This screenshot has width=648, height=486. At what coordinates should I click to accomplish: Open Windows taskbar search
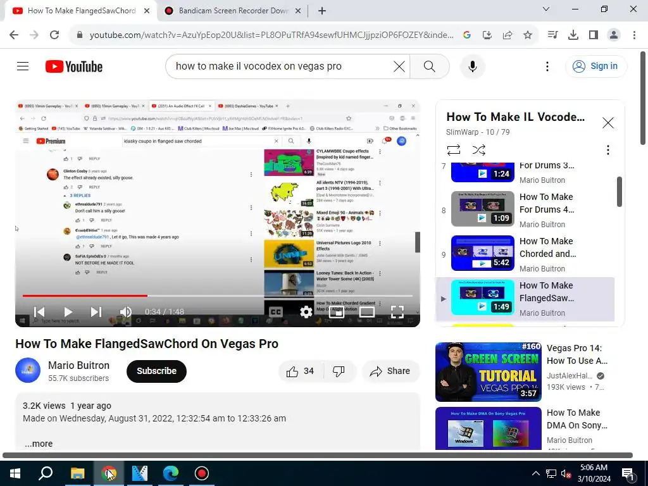coord(46,473)
